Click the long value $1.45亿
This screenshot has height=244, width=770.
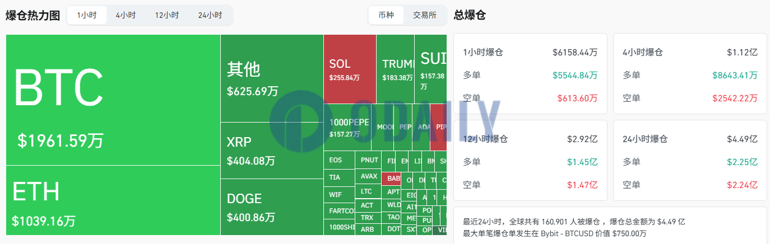coord(582,162)
